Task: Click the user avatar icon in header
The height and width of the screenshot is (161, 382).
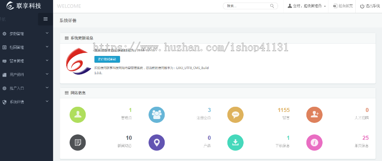Action: pyautogui.click(x=290, y=6)
